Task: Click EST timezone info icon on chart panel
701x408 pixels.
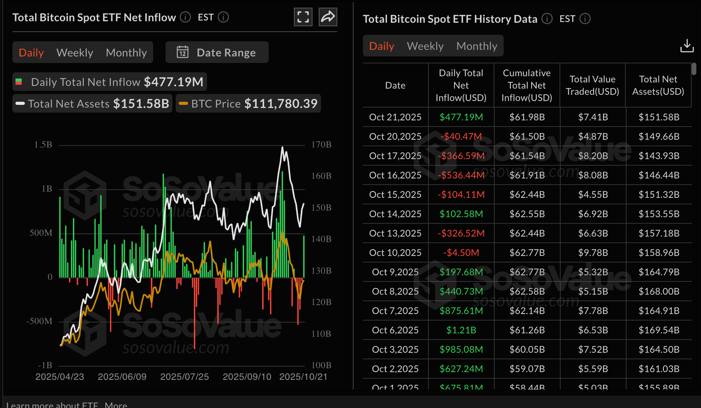Action: click(x=223, y=17)
